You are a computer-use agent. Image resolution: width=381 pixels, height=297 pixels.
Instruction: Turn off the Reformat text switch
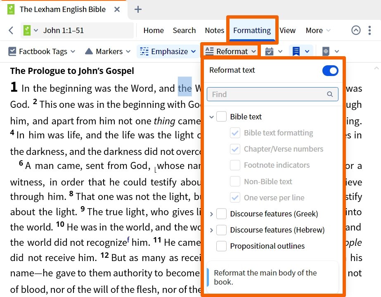click(330, 71)
